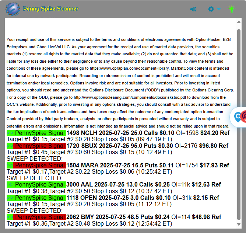
Task: Click the map pin floating widget icon
Action: (x=238, y=117)
